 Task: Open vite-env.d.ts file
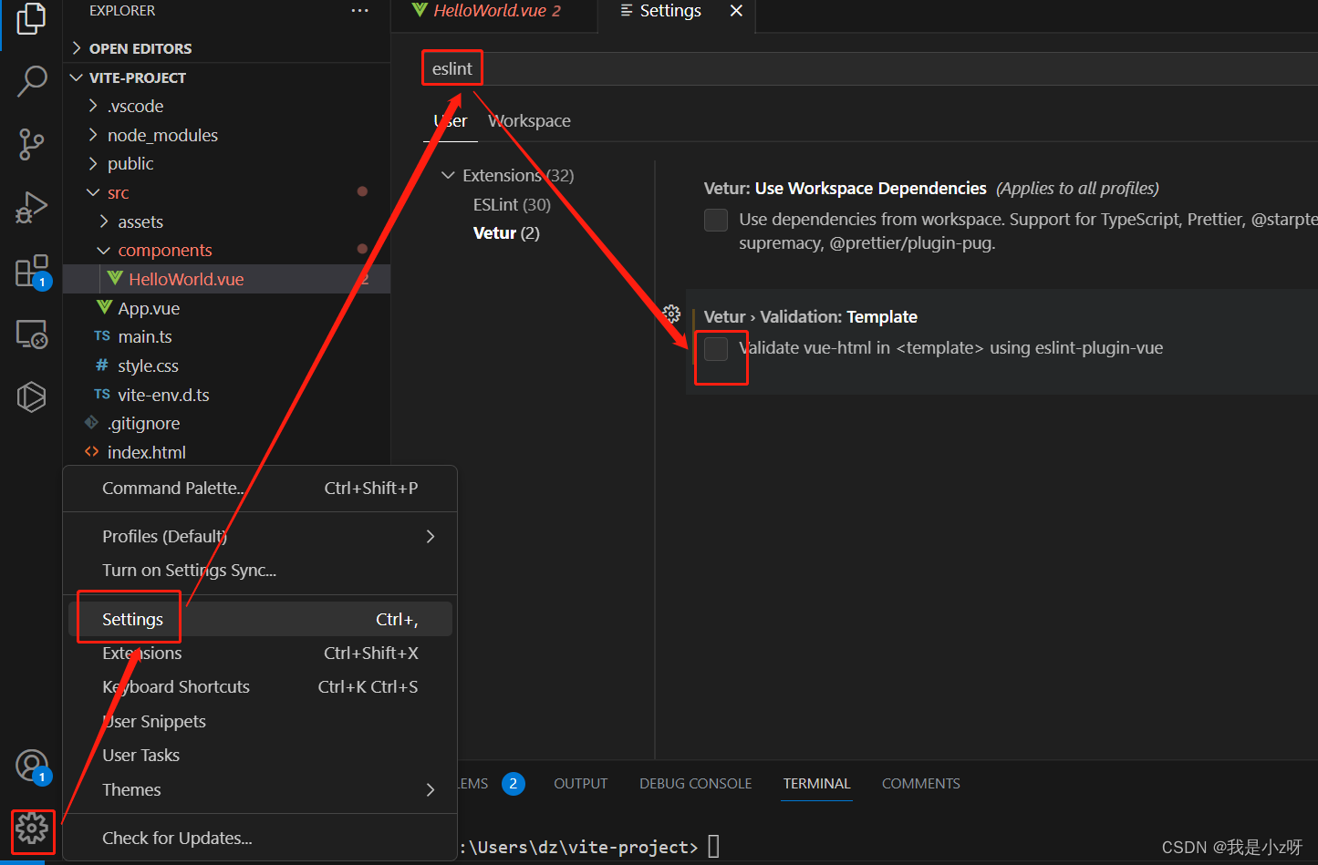click(226, 395)
